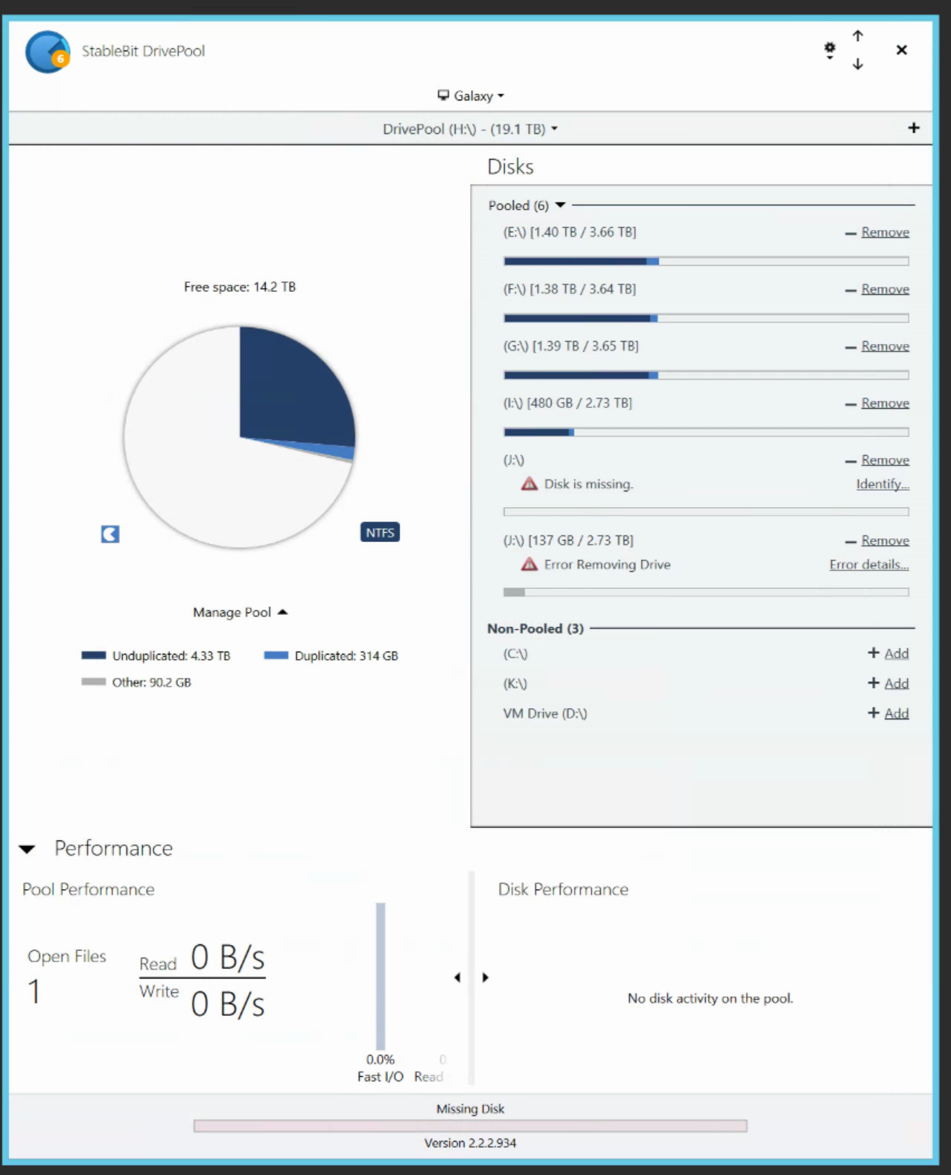This screenshot has width=951, height=1175.
Task: Collapse the Performance section
Action: point(28,849)
